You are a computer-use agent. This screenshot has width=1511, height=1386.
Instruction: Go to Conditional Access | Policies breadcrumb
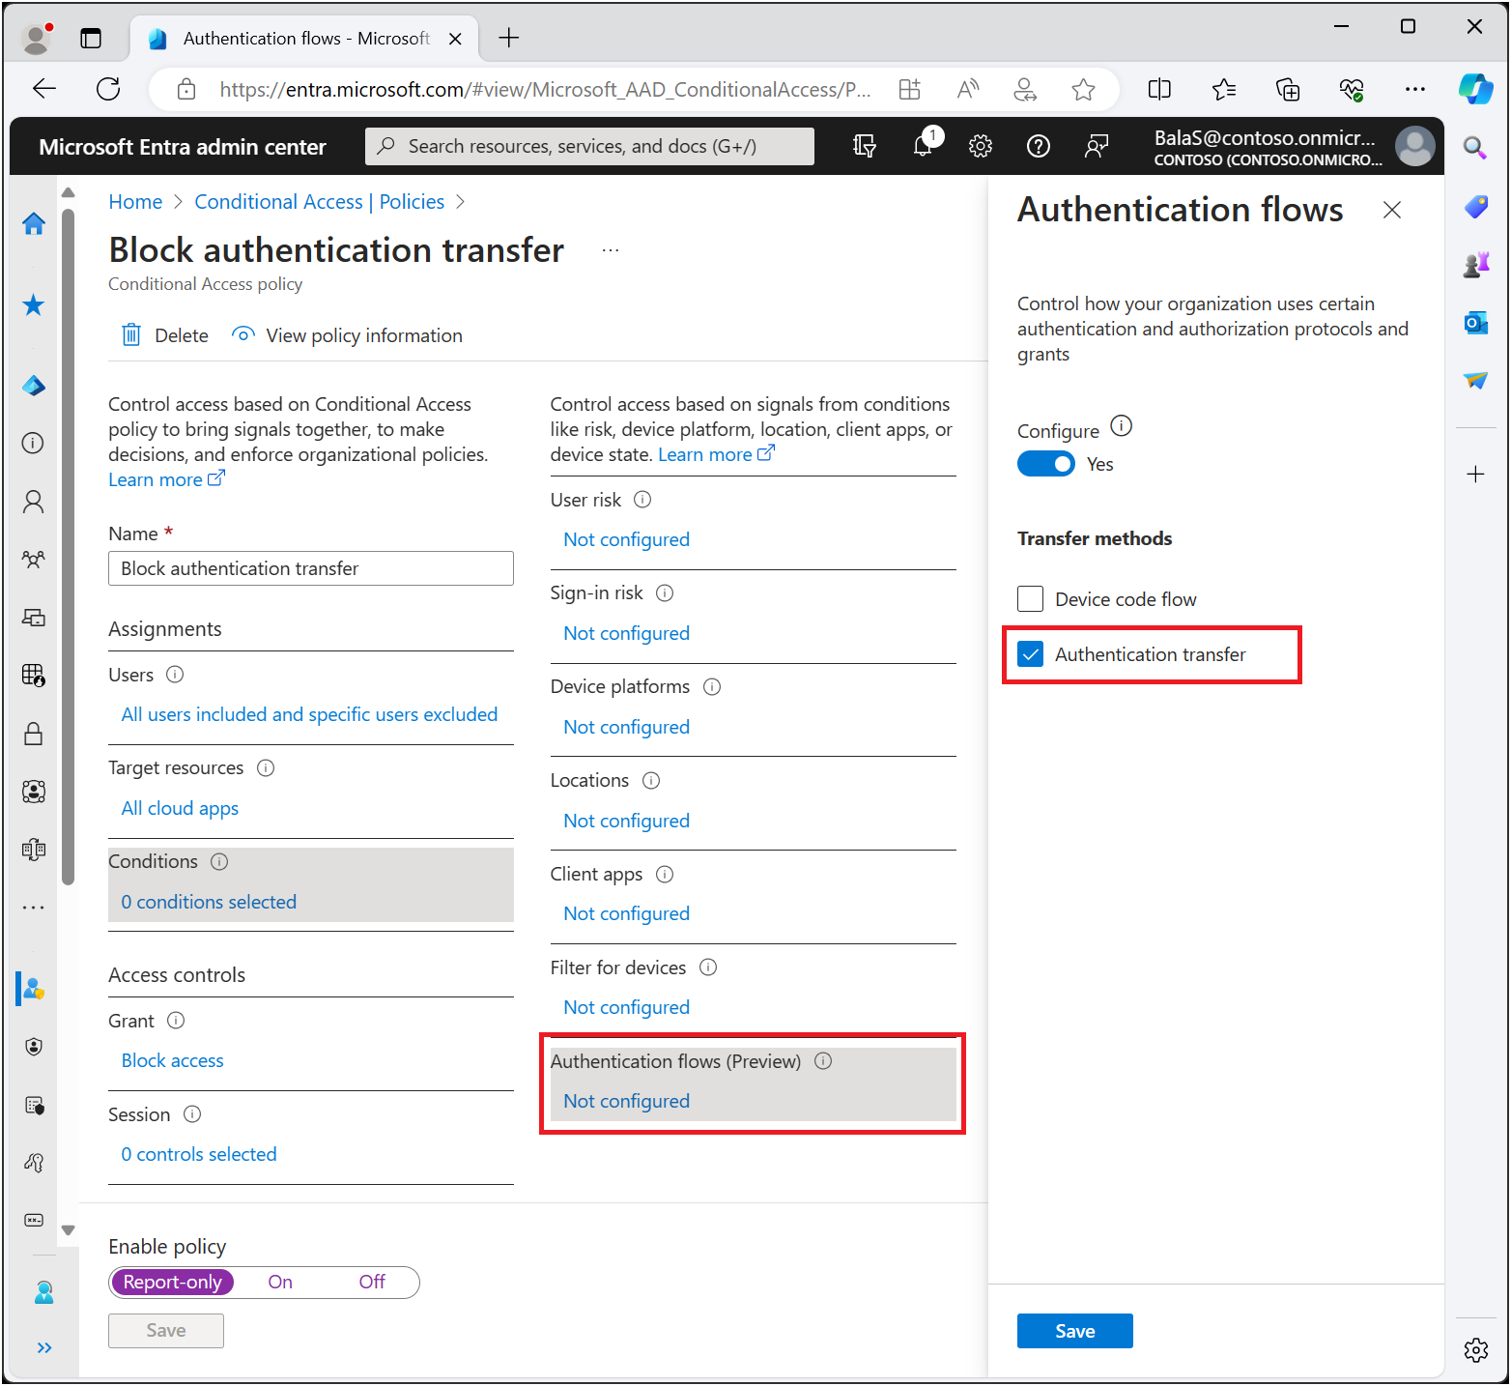tap(320, 202)
